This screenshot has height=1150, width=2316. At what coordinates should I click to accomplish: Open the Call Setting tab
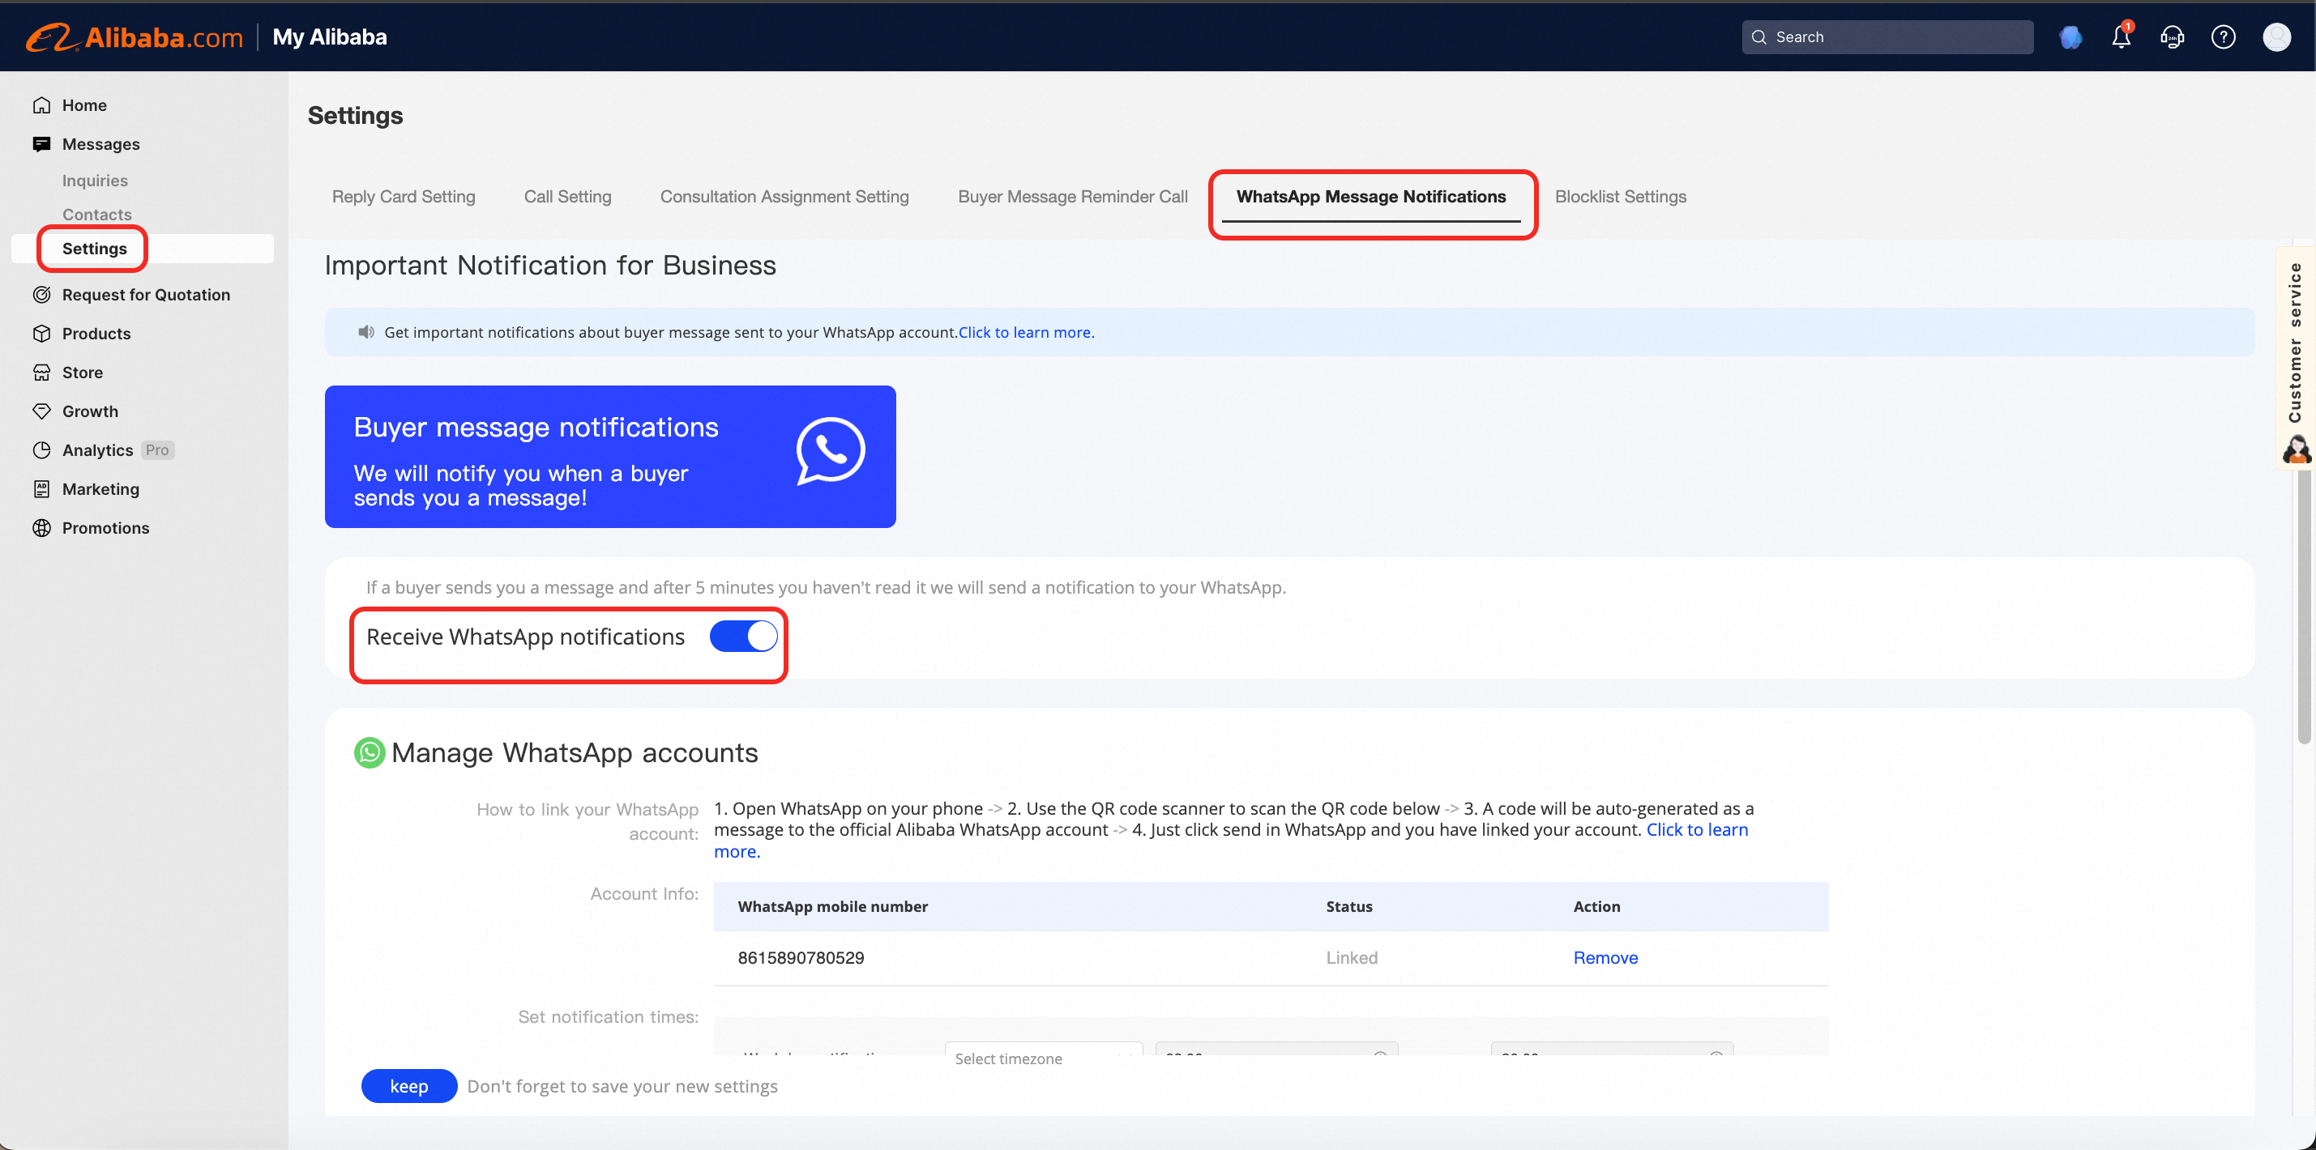click(x=567, y=196)
